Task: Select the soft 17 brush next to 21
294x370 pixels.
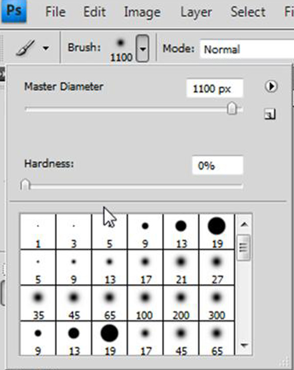Action: click(145, 268)
